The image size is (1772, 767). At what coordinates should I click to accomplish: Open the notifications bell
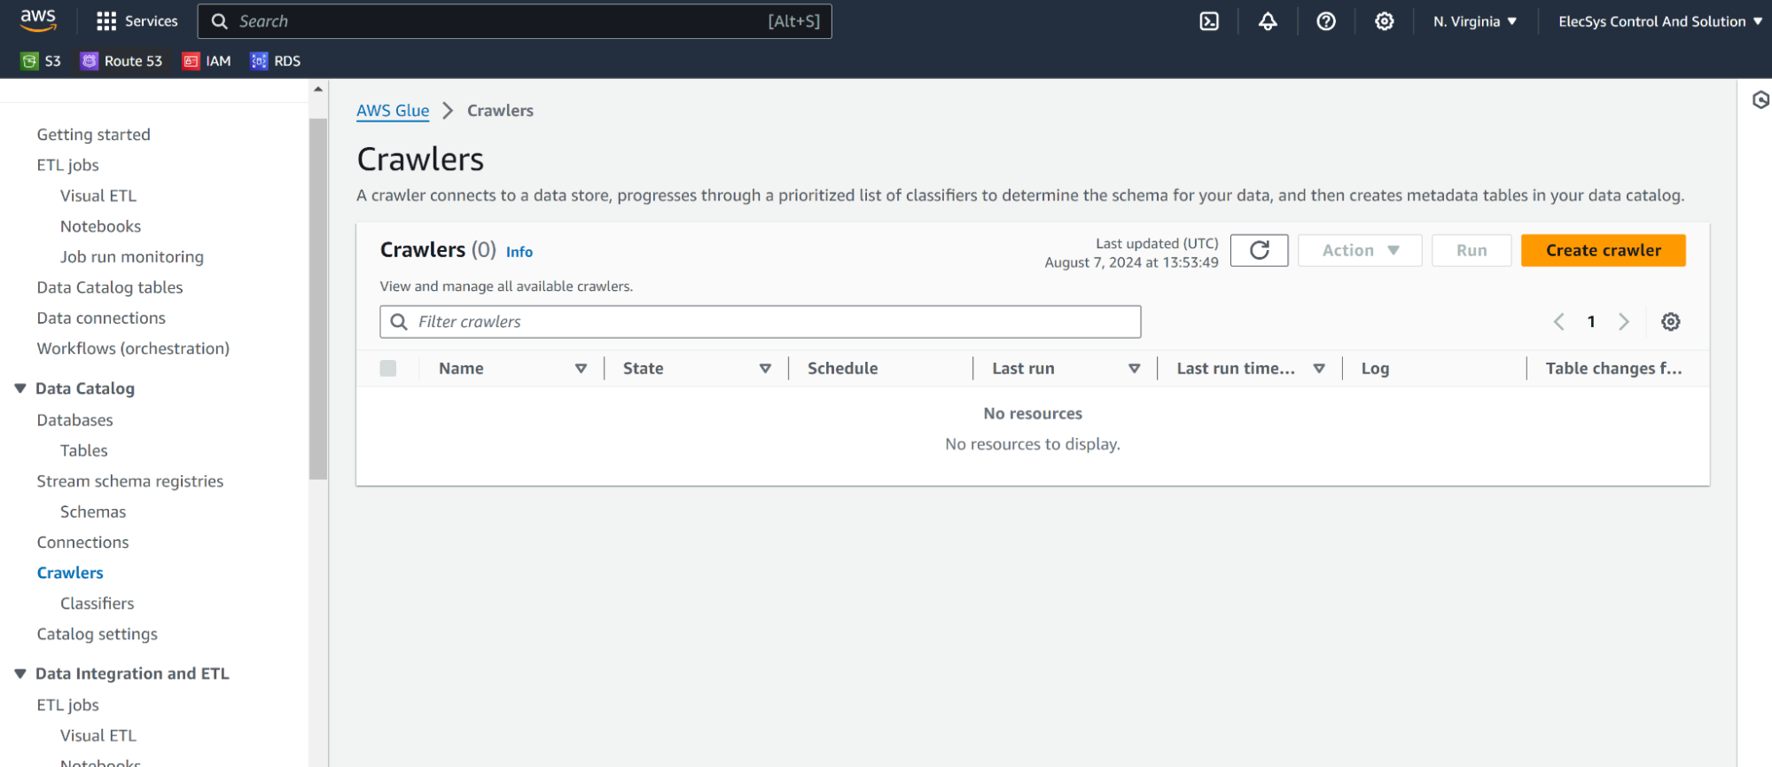click(x=1268, y=21)
